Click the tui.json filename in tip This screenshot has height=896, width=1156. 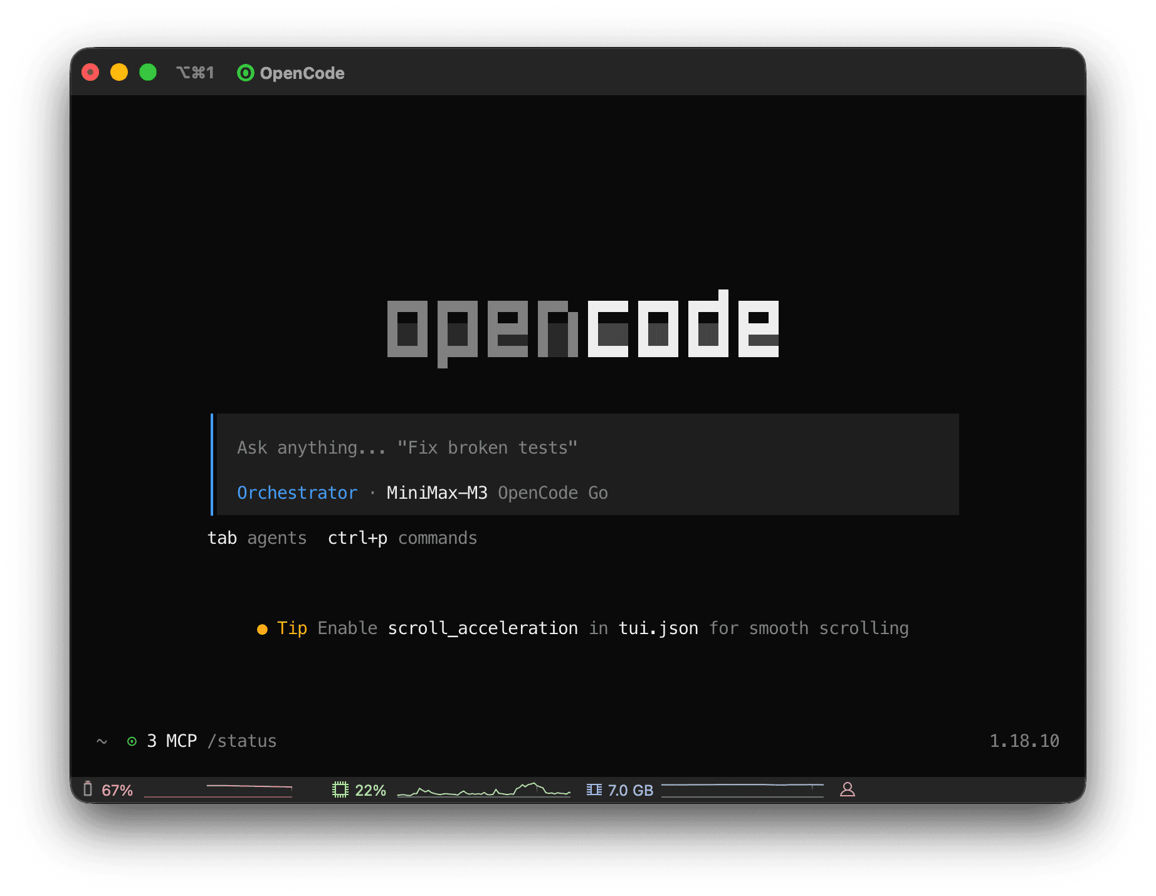(658, 628)
